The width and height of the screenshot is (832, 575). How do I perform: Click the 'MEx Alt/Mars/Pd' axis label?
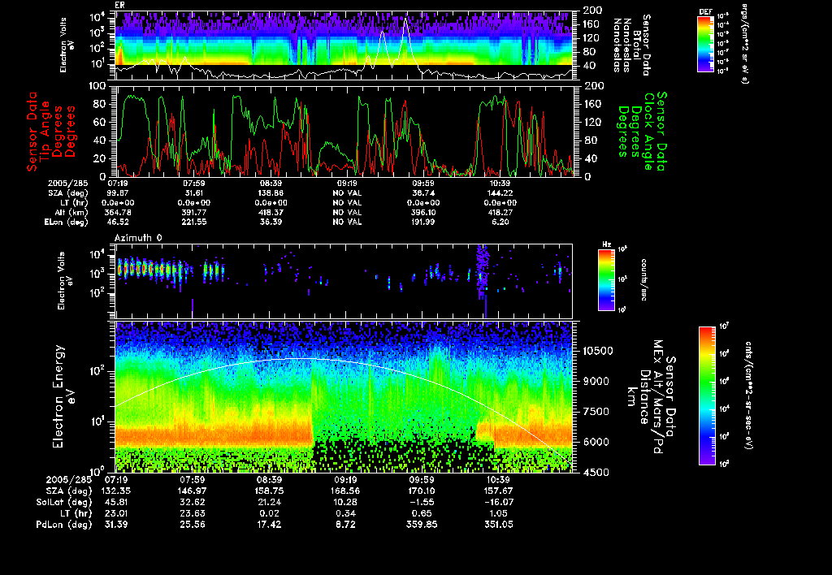click(x=657, y=397)
